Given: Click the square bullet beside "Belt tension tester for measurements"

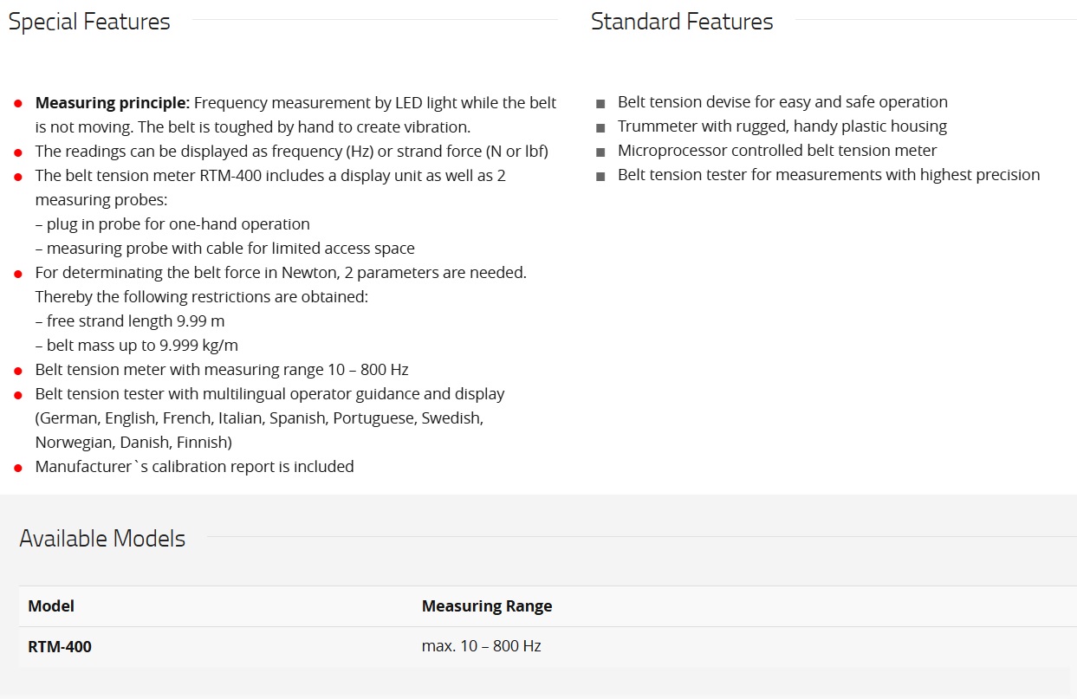Looking at the screenshot, I should (600, 177).
